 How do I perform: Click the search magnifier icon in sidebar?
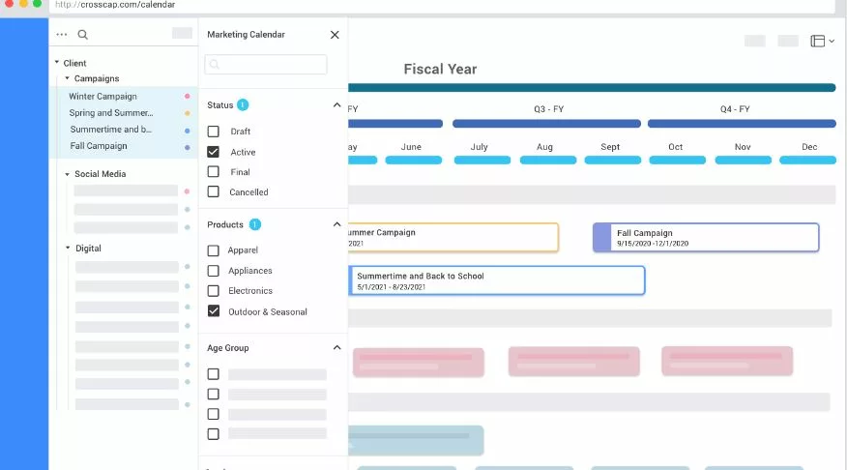(x=82, y=35)
